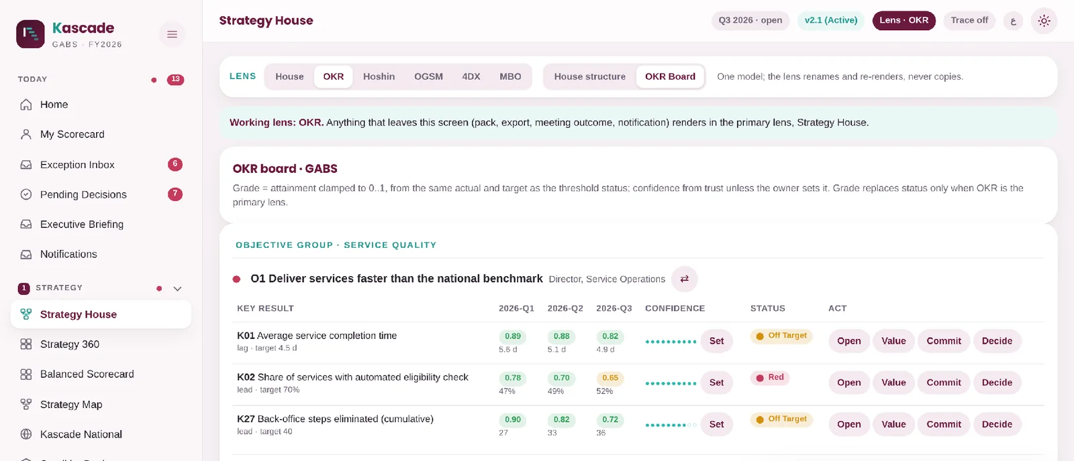Click K27 2026-Q3 grade 0.72

pos(610,419)
